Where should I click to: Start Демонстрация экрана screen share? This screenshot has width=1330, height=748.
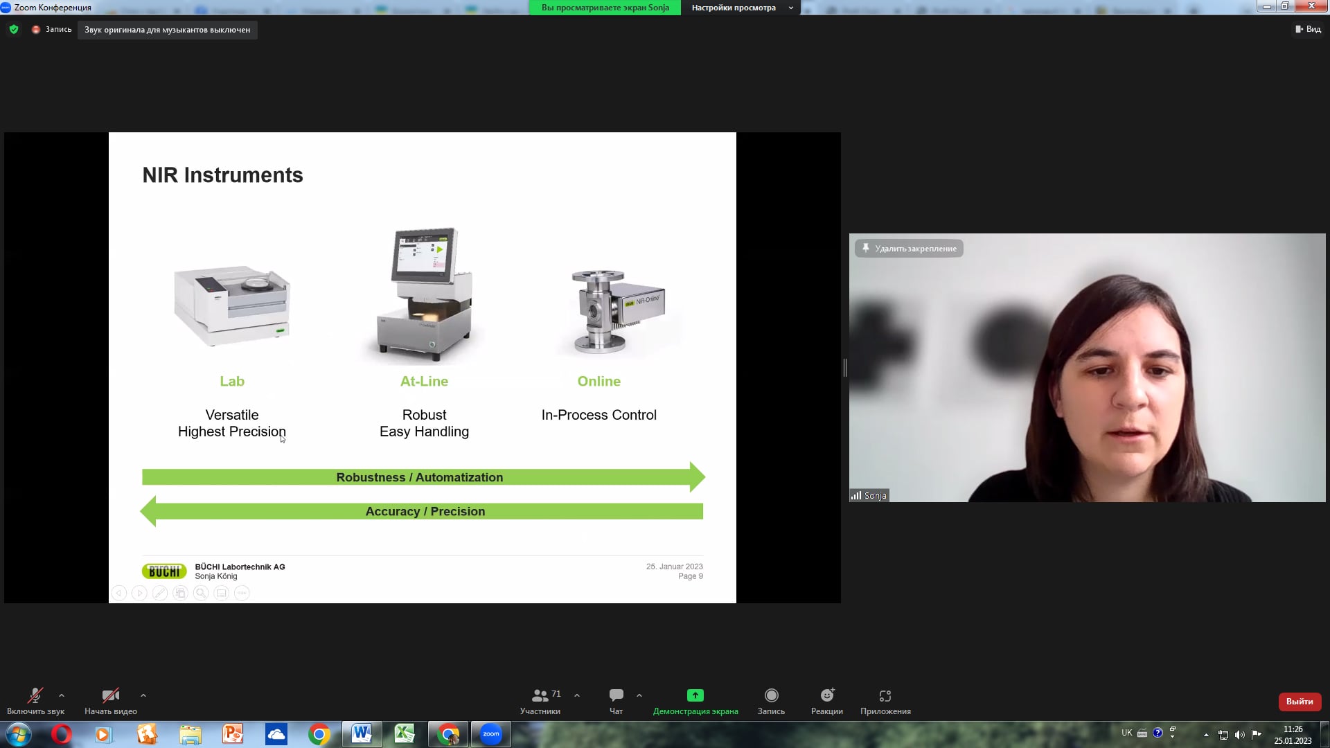click(695, 701)
